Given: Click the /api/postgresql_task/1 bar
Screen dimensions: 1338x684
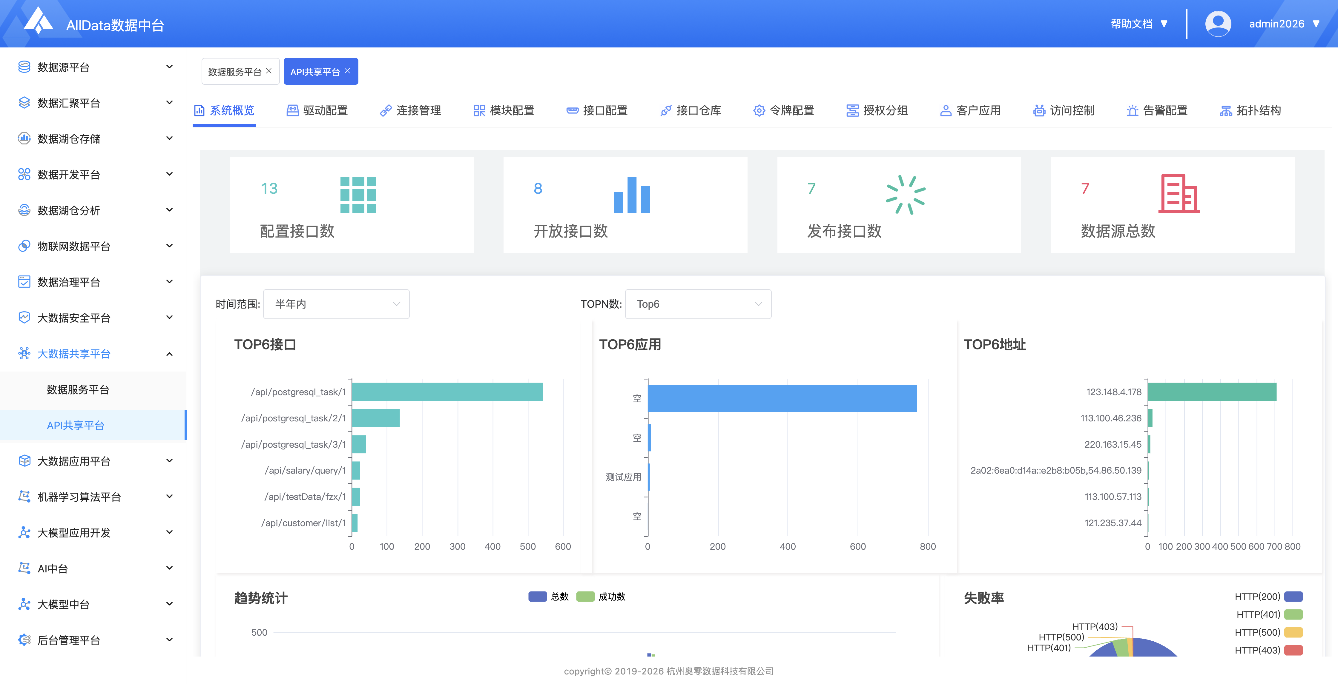Looking at the screenshot, I should point(447,392).
